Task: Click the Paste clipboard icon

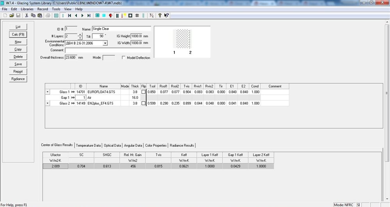Action: [39, 16]
